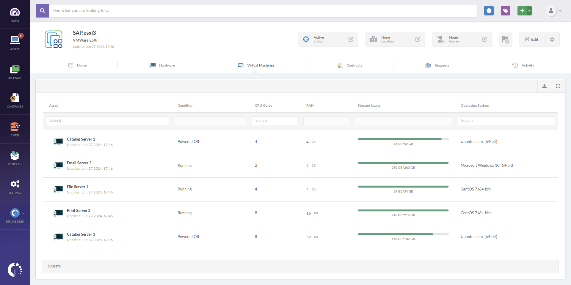Screen dimensions: 571x285
Task: Open the notifications alert icon
Action: 489,10
